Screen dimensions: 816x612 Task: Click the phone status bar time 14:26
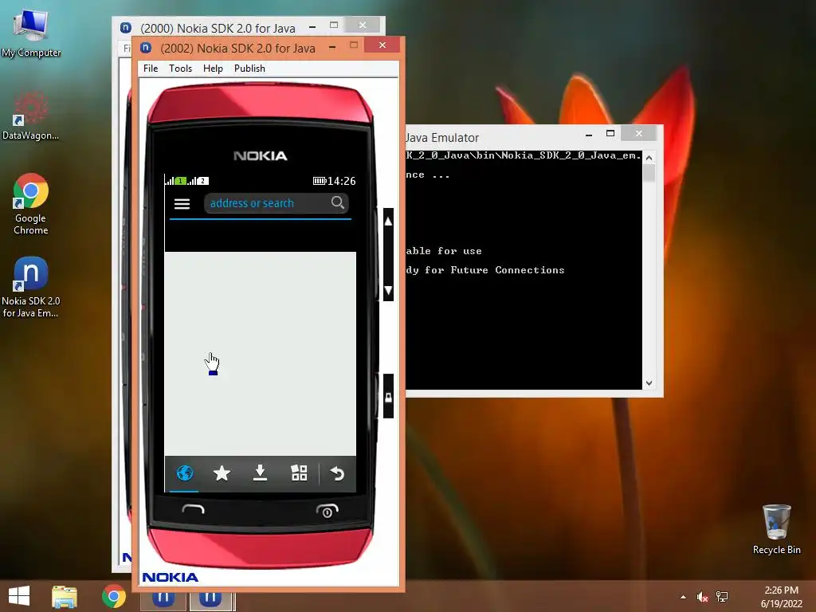341,181
